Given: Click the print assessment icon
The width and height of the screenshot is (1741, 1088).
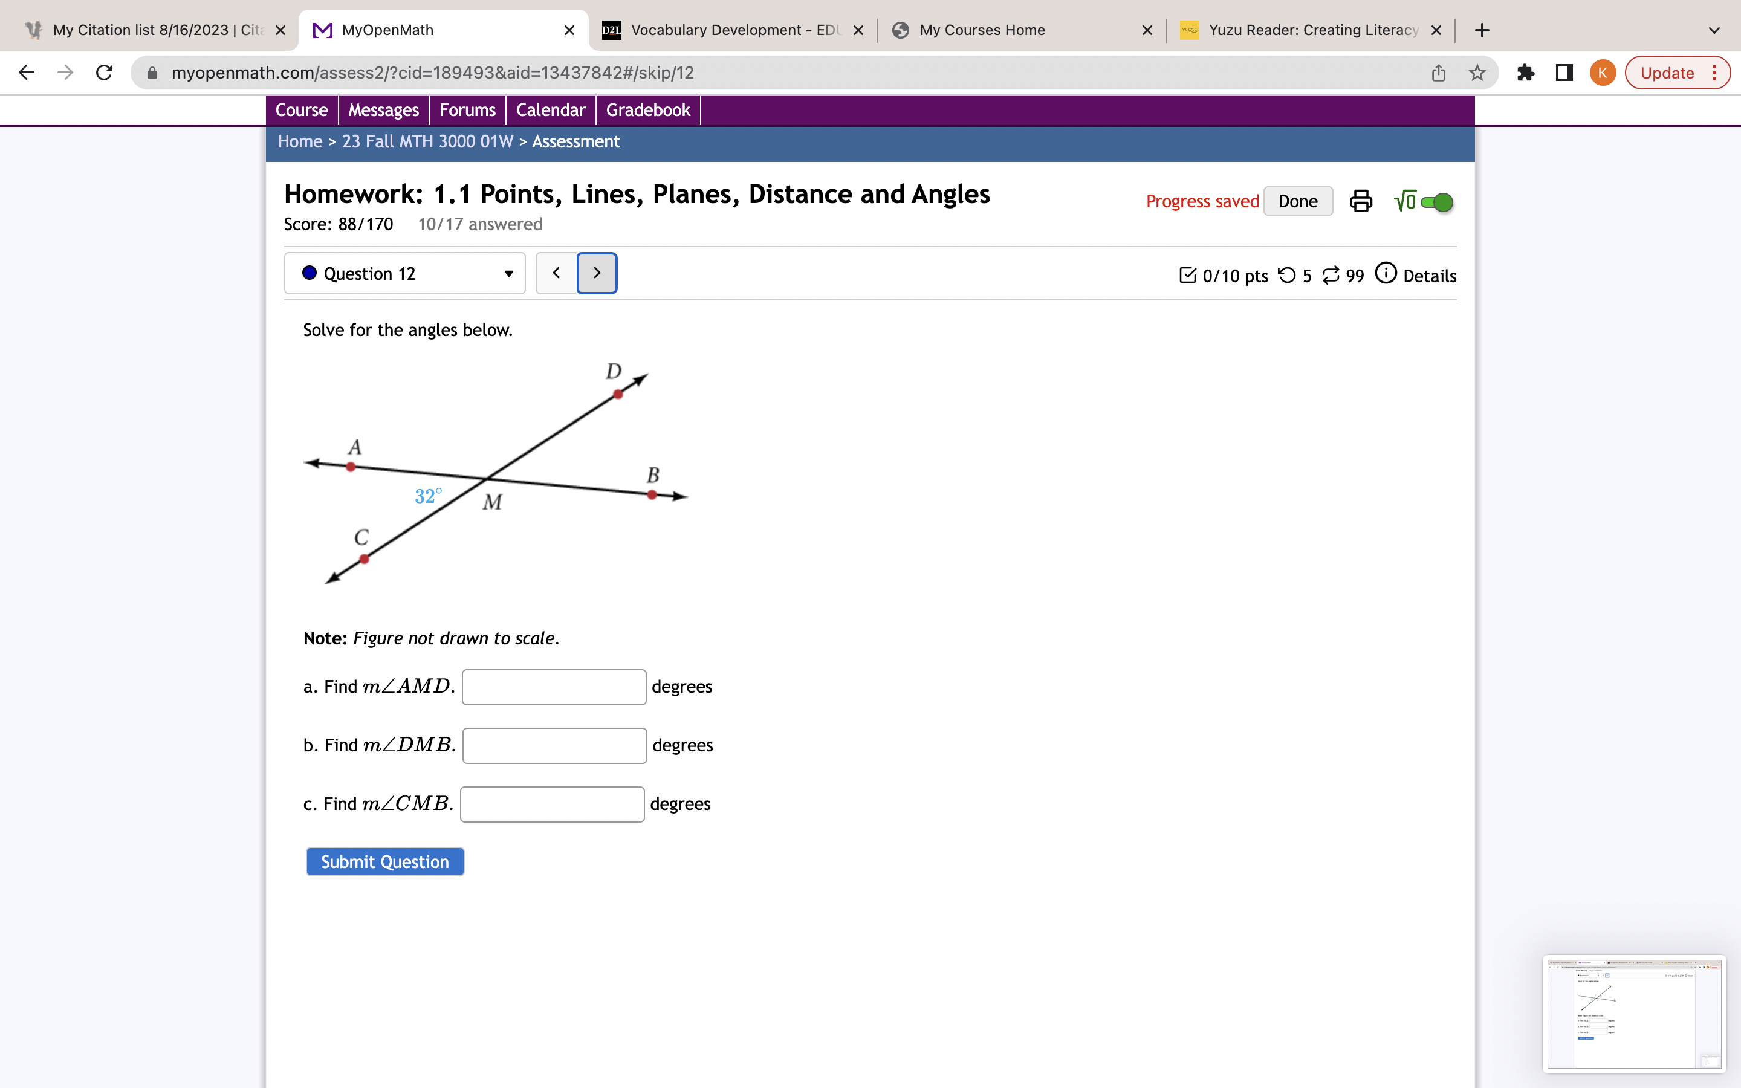Looking at the screenshot, I should [x=1360, y=201].
